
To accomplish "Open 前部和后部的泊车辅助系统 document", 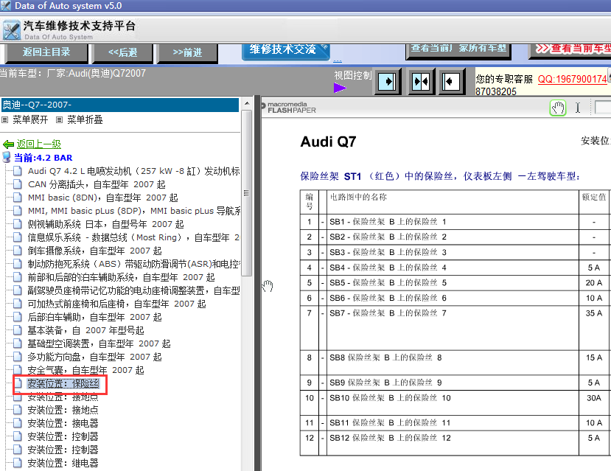I will (x=121, y=277).
